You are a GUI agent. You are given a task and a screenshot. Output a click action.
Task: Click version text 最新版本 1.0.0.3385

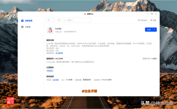coord(55,58)
